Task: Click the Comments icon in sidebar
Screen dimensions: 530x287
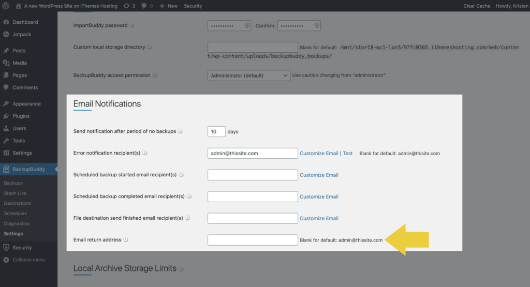Action: [6, 87]
